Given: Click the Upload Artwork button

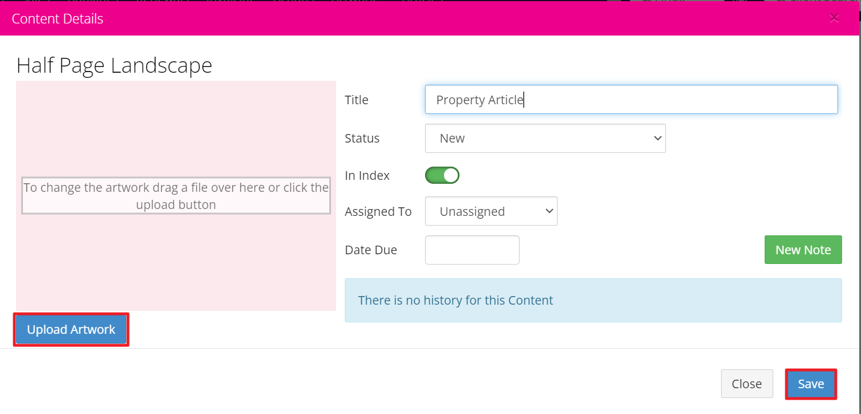Looking at the screenshot, I should [71, 330].
